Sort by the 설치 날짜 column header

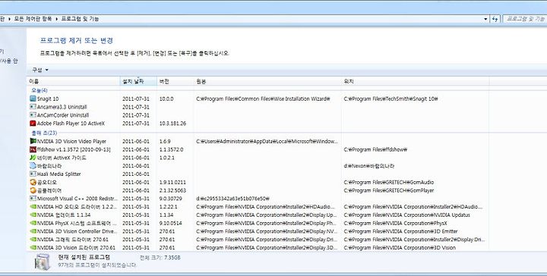point(138,81)
